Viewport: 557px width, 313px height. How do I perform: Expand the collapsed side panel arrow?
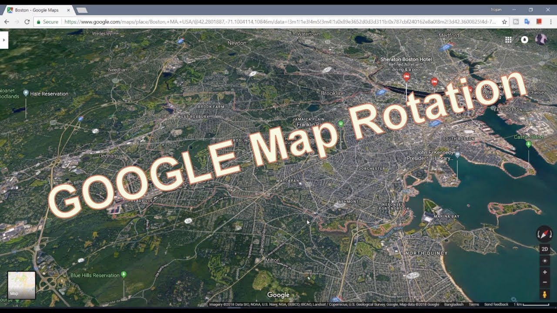(4, 40)
